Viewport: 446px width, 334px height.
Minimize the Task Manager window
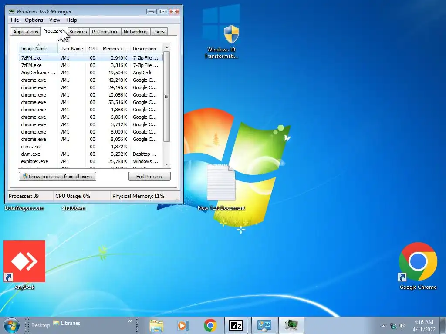coord(151,12)
